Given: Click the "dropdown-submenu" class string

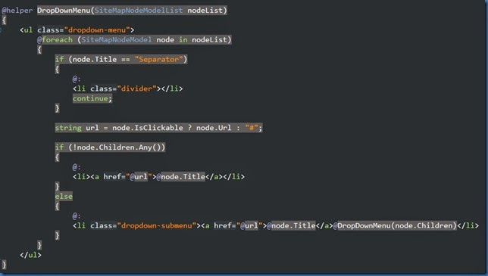Looking at the screenshot, I should pyautogui.click(x=157, y=225).
